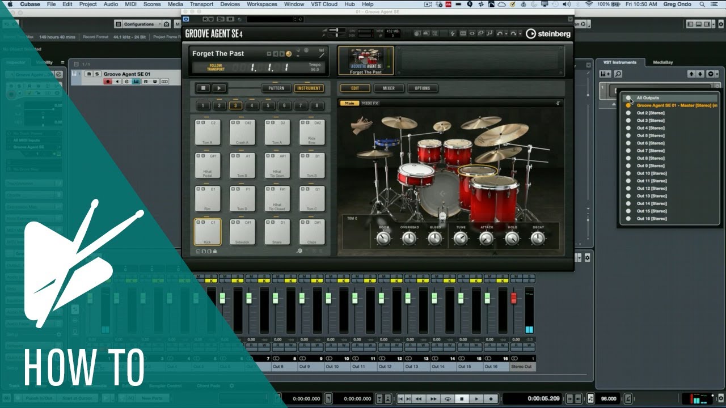This screenshot has height=408, width=726.
Task: Trigger the D#1 Claps pad
Action: (312, 232)
